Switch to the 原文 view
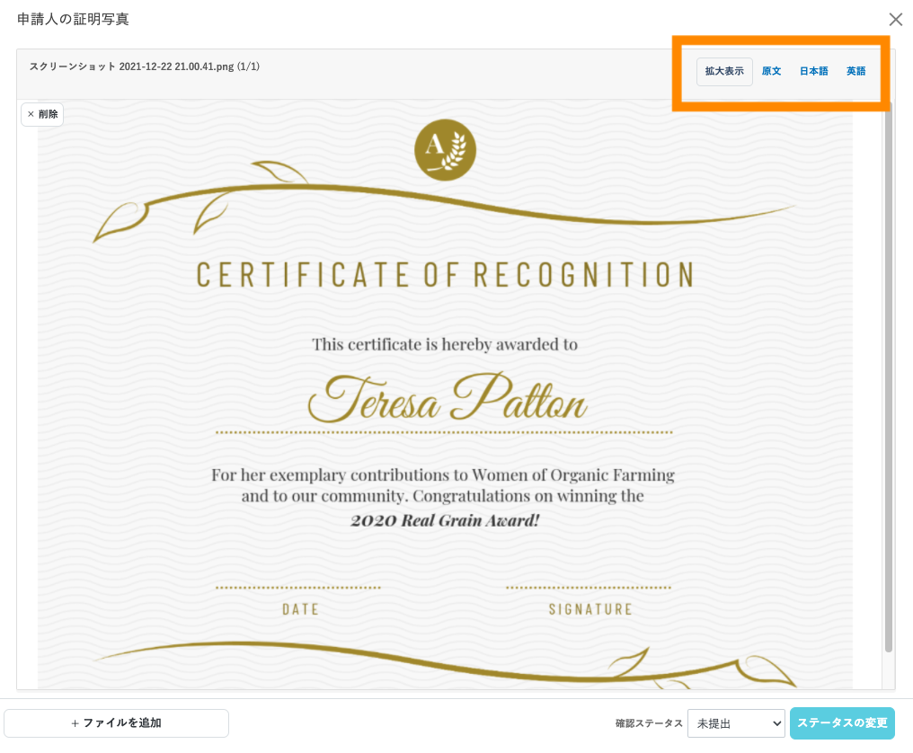Viewport: 913px width, 753px height. click(771, 71)
